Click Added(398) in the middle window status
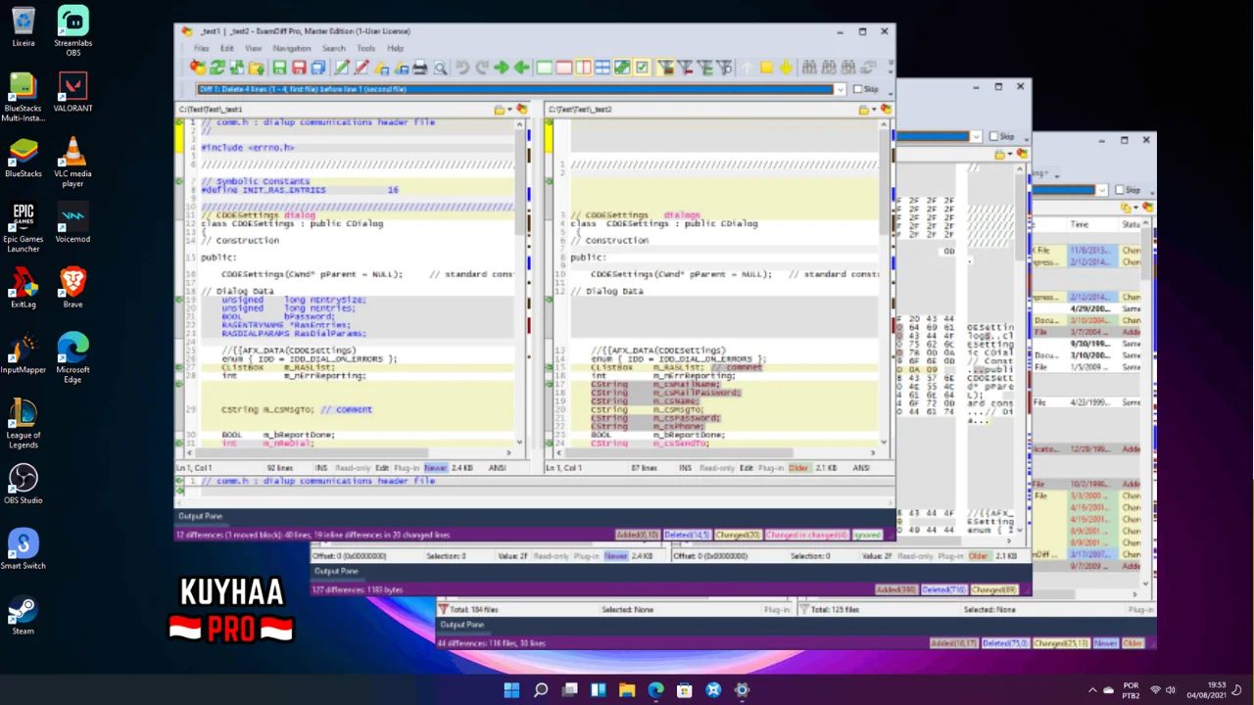The width and height of the screenshot is (1254, 705). [896, 589]
